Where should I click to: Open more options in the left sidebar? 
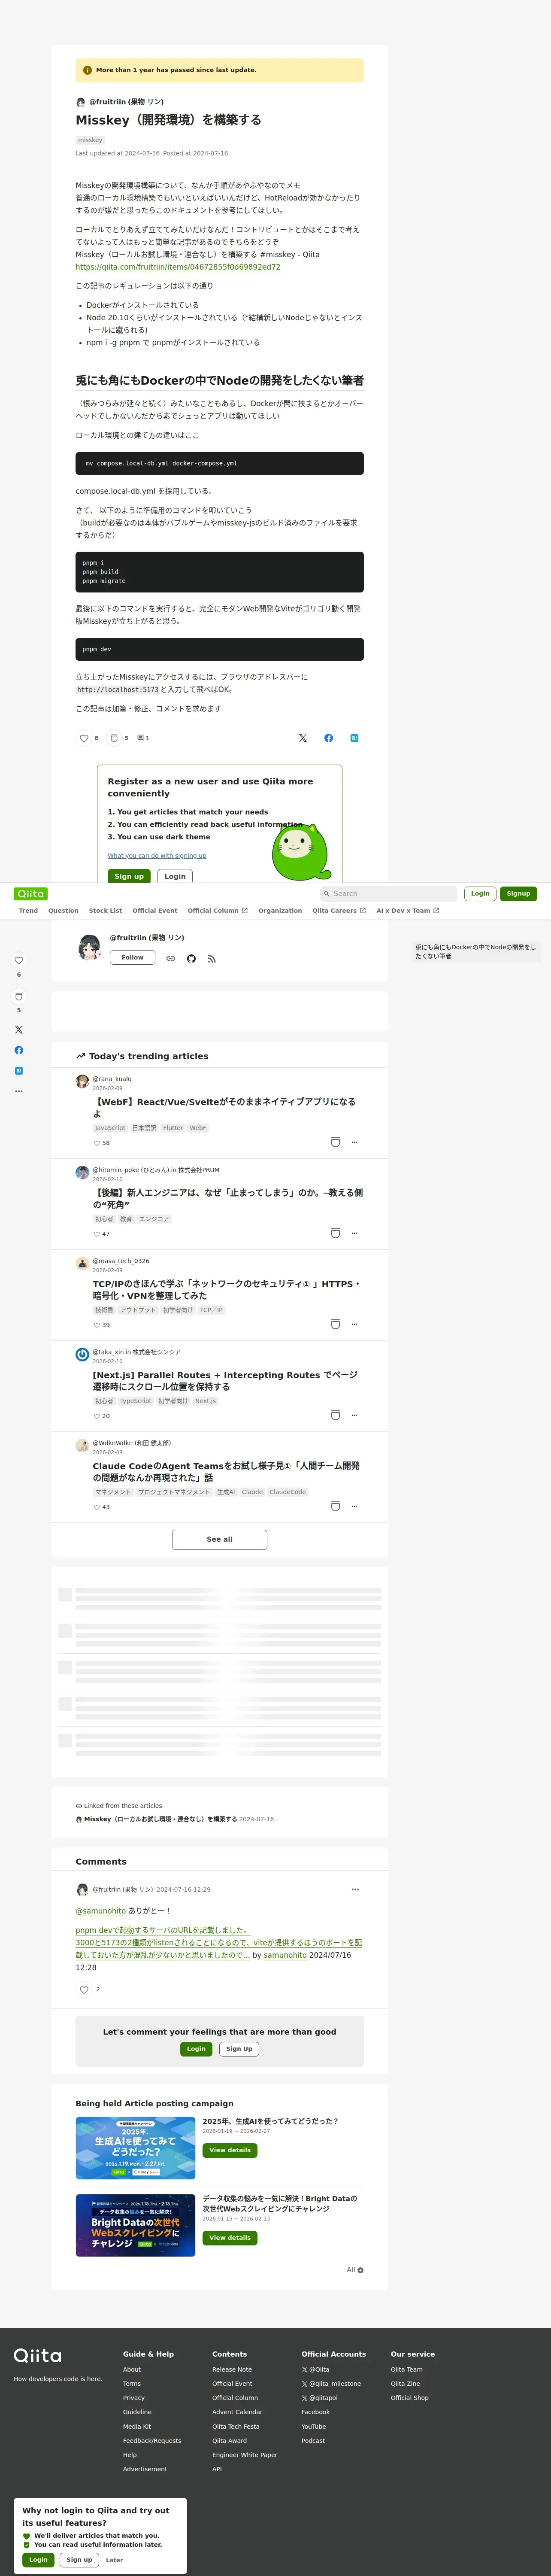point(18,1091)
